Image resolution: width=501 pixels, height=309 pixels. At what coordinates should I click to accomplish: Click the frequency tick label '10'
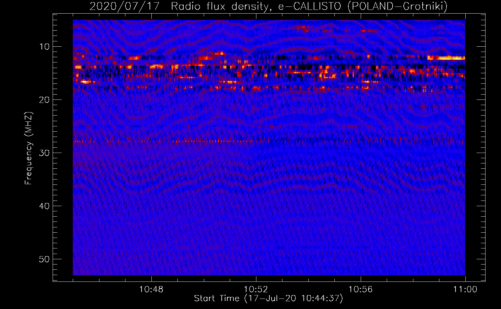(x=45, y=47)
